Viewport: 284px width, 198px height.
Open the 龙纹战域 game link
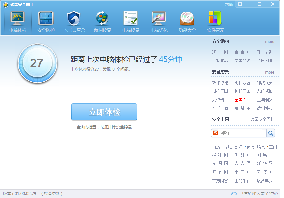coord(265,91)
